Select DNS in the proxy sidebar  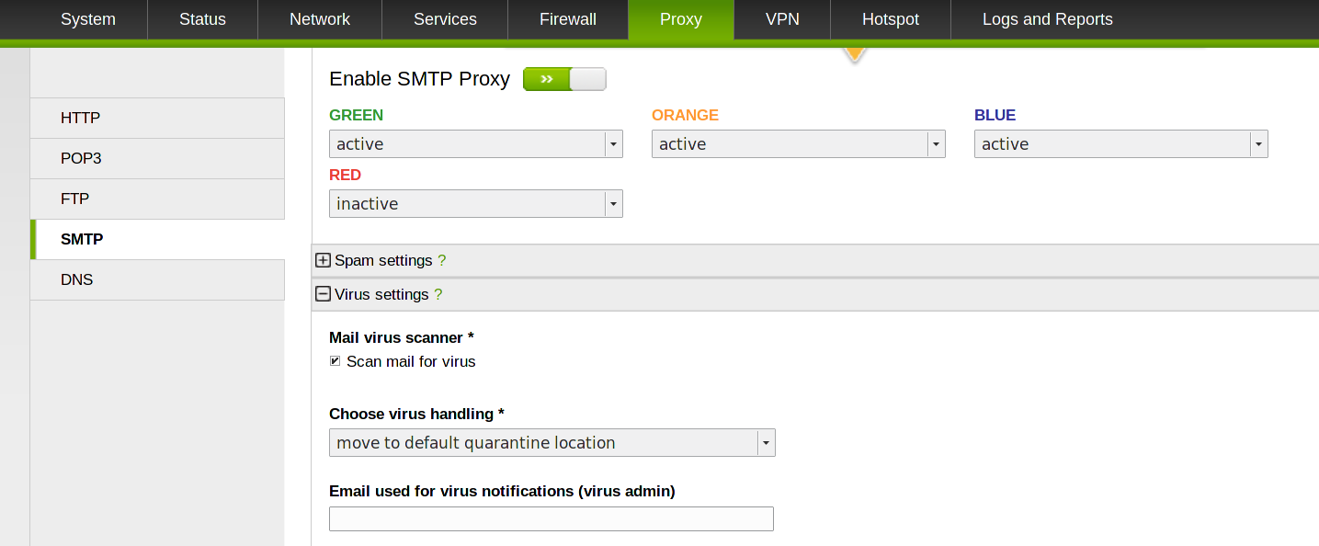(157, 279)
